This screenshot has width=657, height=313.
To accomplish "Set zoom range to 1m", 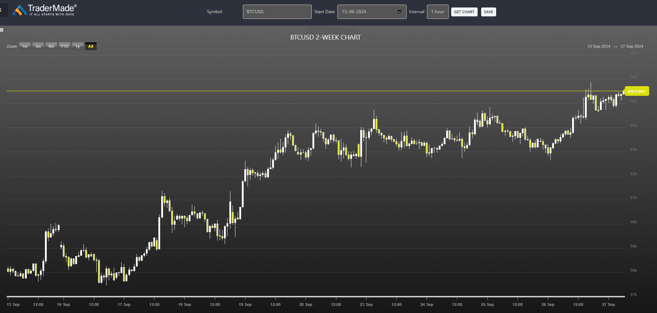I will coord(25,46).
